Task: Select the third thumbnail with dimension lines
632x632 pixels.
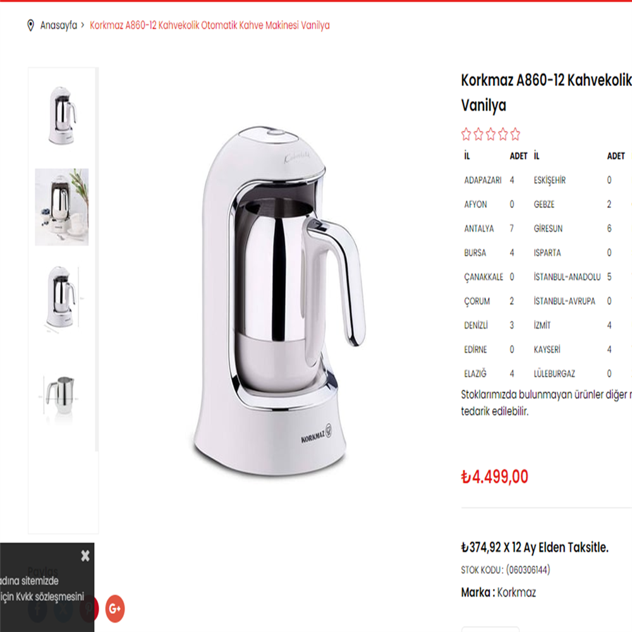Action: coord(62,298)
